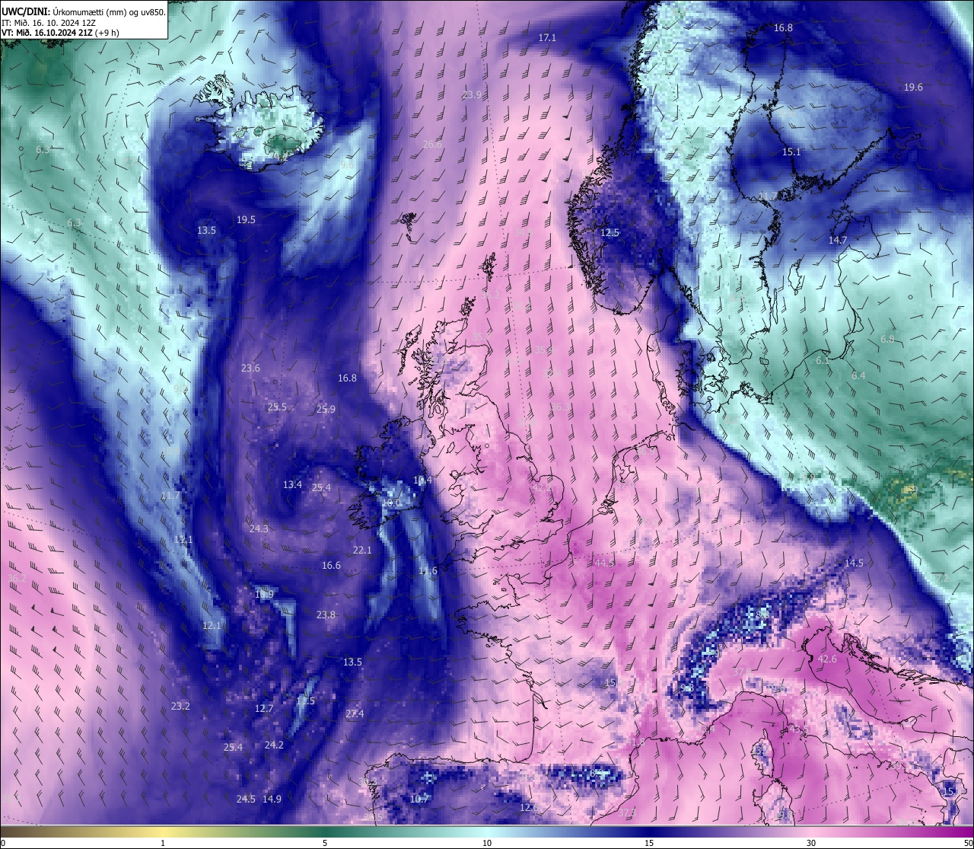Screen dimensions: 974x849
Task: Click the 14.5 value over central Europe
Action: [854, 563]
